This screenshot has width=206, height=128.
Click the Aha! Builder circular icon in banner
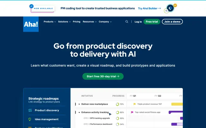tap(170, 8)
